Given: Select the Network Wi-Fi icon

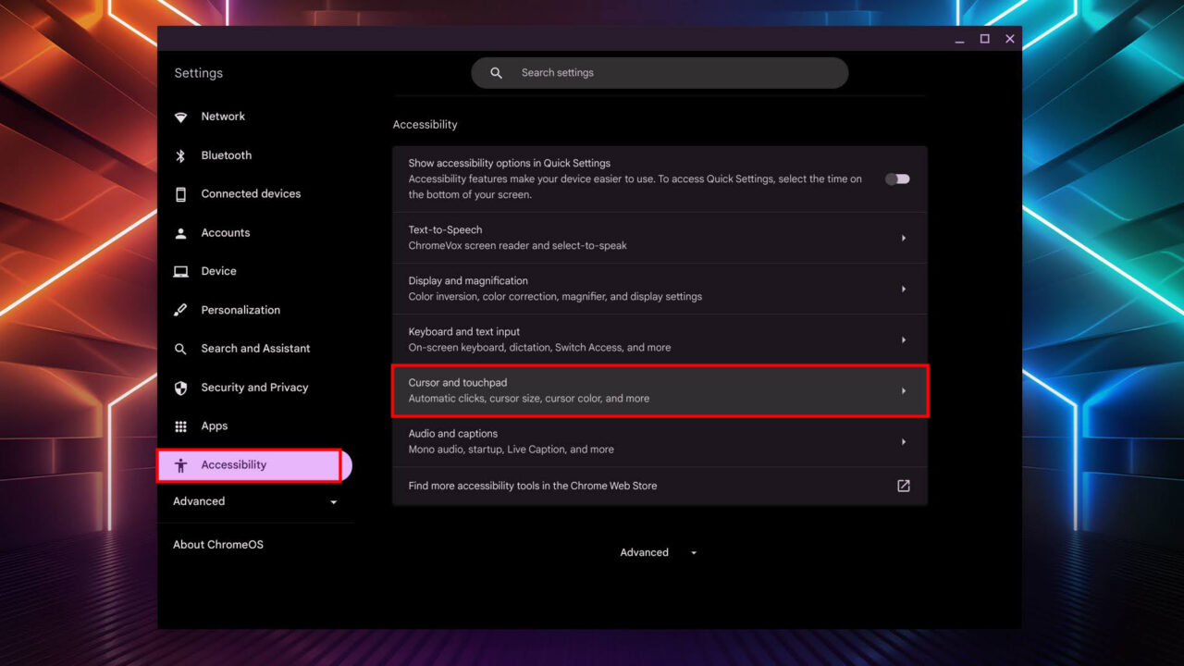Looking at the screenshot, I should [x=181, y=117].
